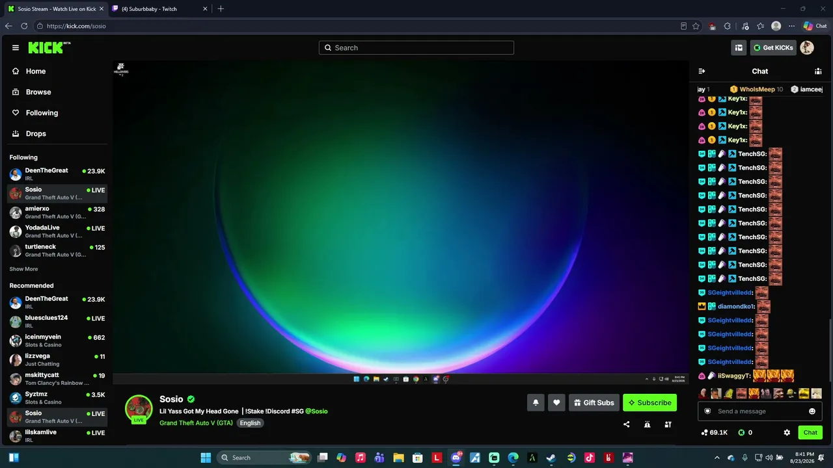The image size is (833, 468).
Task: Expand the Following list with Show More
Action: point(23,269)
